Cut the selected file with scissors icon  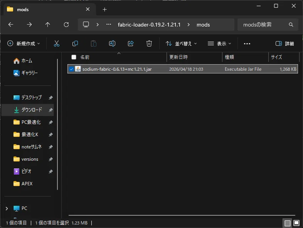click(x=56, y=43)
